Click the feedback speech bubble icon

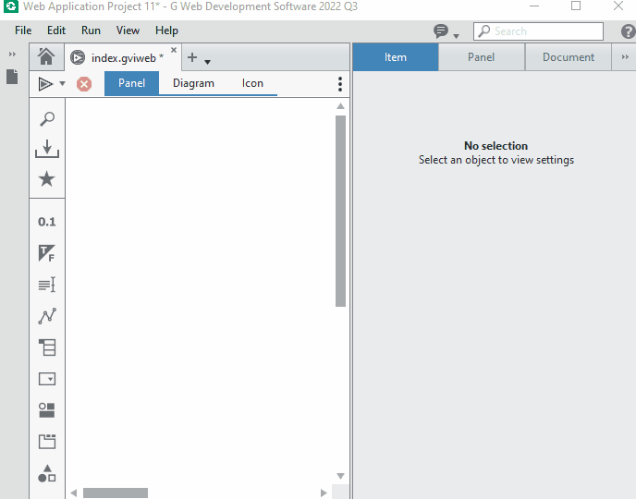point(441,30)
